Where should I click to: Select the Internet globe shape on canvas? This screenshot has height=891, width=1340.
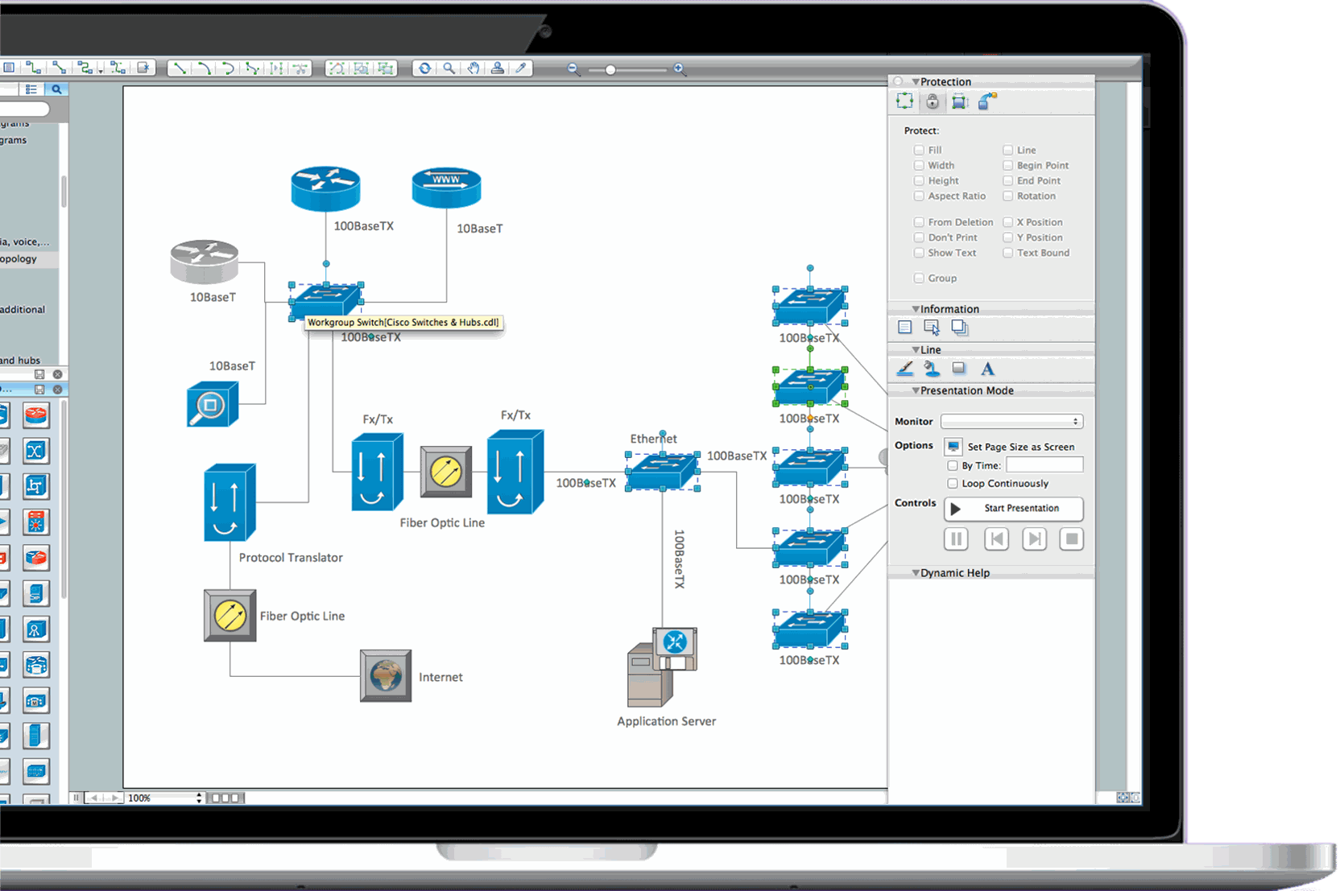(x=386, y=676)
